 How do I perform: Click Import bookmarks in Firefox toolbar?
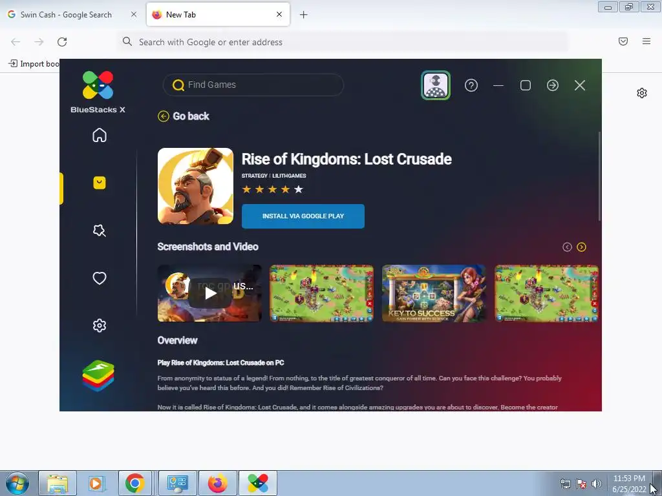click(x=34, y=64)
